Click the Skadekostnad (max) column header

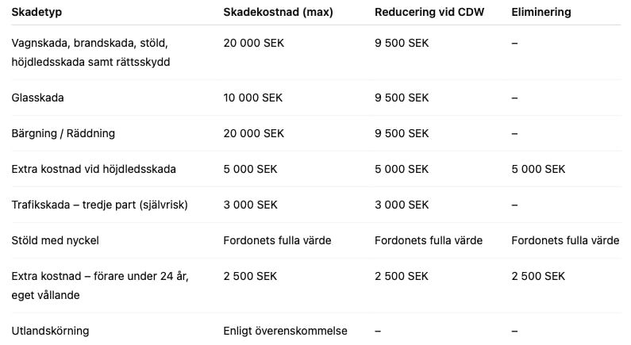278,13
